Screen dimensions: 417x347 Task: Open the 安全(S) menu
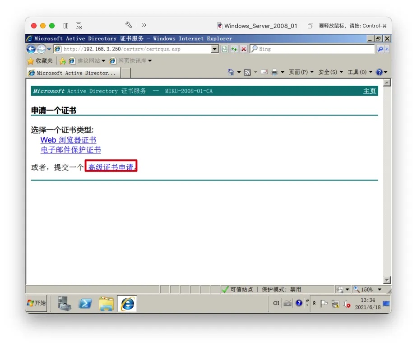point(330,72)
